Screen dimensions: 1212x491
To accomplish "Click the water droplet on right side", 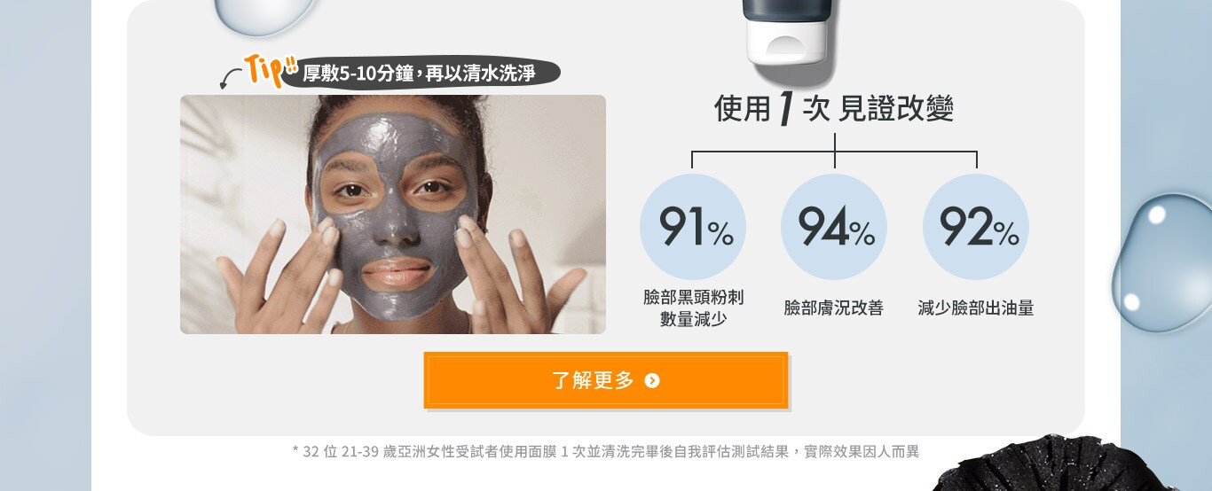I will point(1161,262).
